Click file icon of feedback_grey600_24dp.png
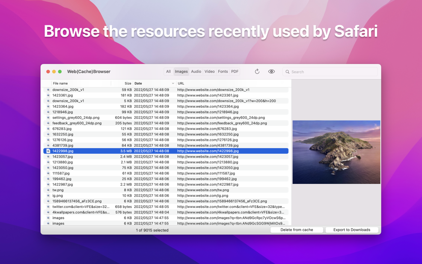The height and width of the screenshot is (264, 422). point(48,123)
